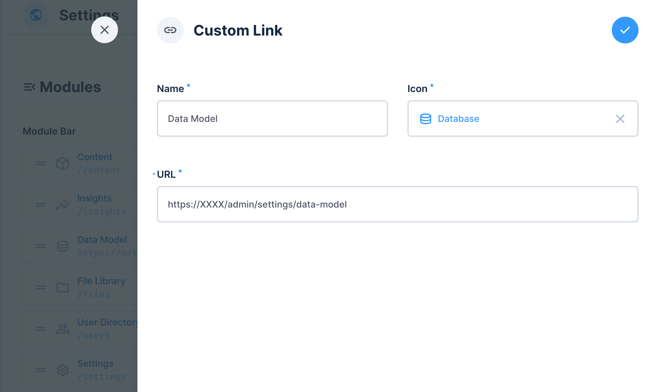
Task: Click the Name field containing Data Model
Action: click(272, 119)
